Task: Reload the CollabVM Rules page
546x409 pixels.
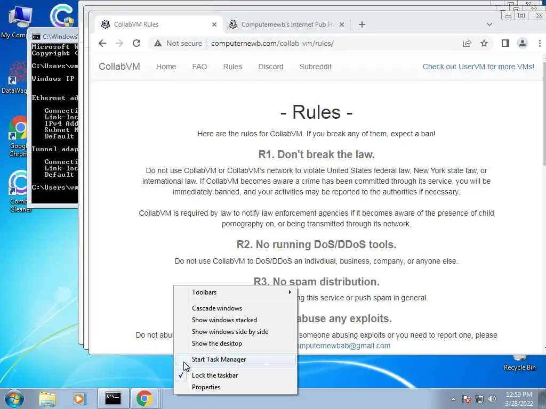Action: 136,43
